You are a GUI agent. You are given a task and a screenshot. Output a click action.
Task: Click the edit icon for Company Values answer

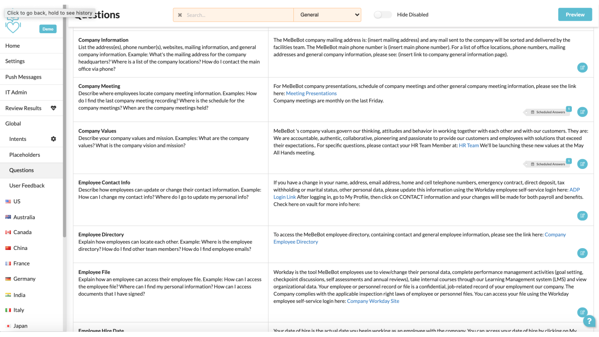click(x=582, y=164)
